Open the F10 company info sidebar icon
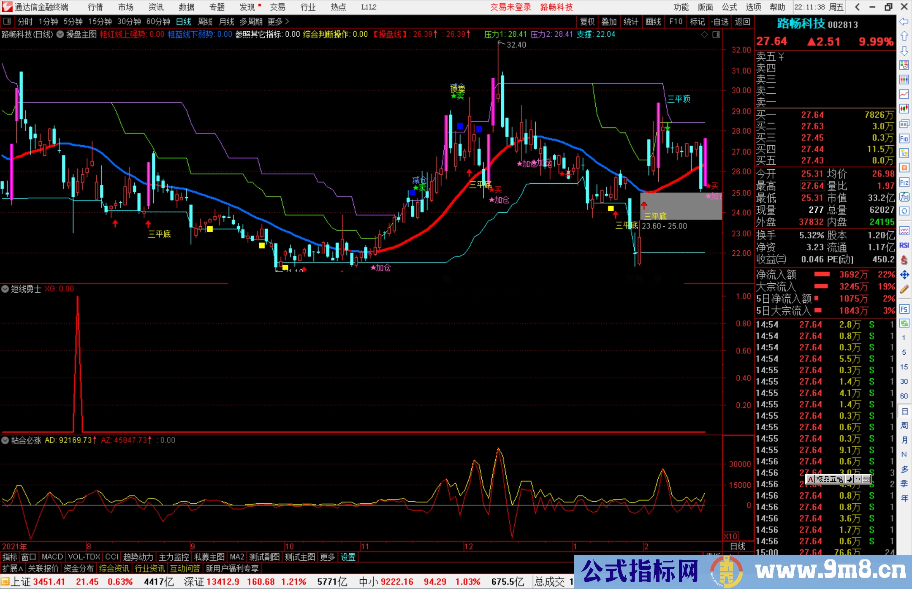Viewport: 912px width, 589px height. [x=904, y=138]
